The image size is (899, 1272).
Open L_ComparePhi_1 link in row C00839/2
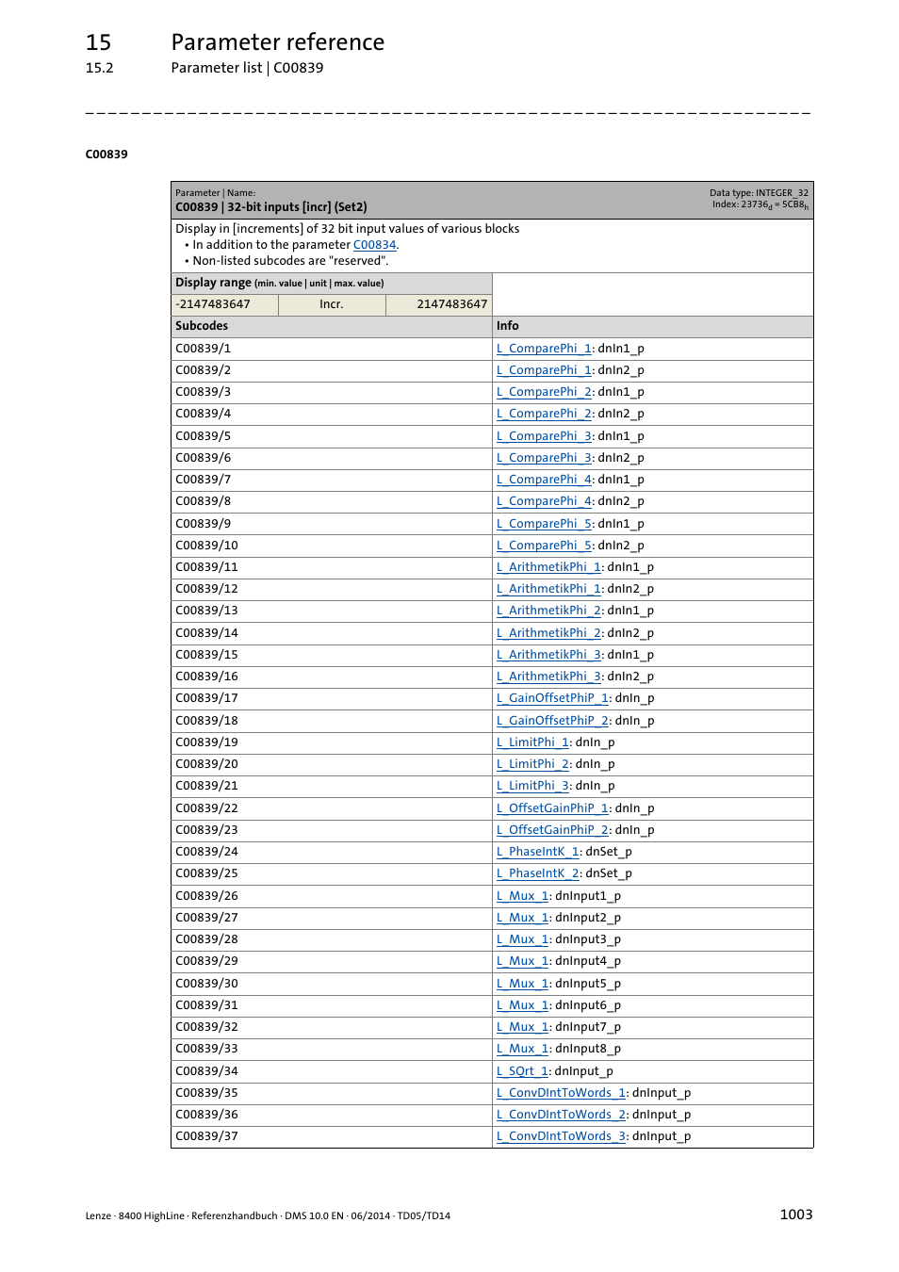click(x=544, y=370)
